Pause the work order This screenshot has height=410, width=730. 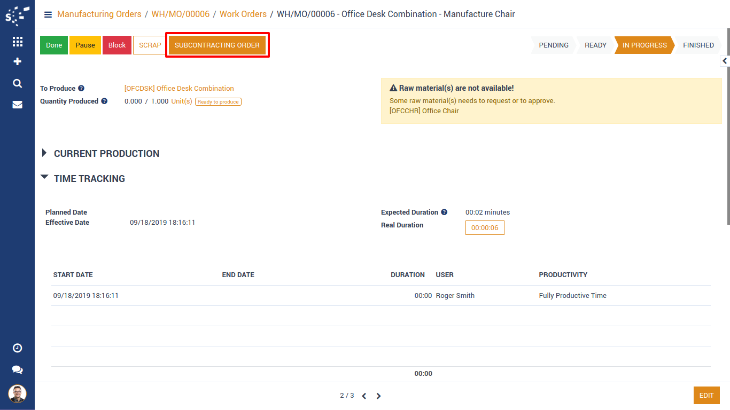pos(85,45)
